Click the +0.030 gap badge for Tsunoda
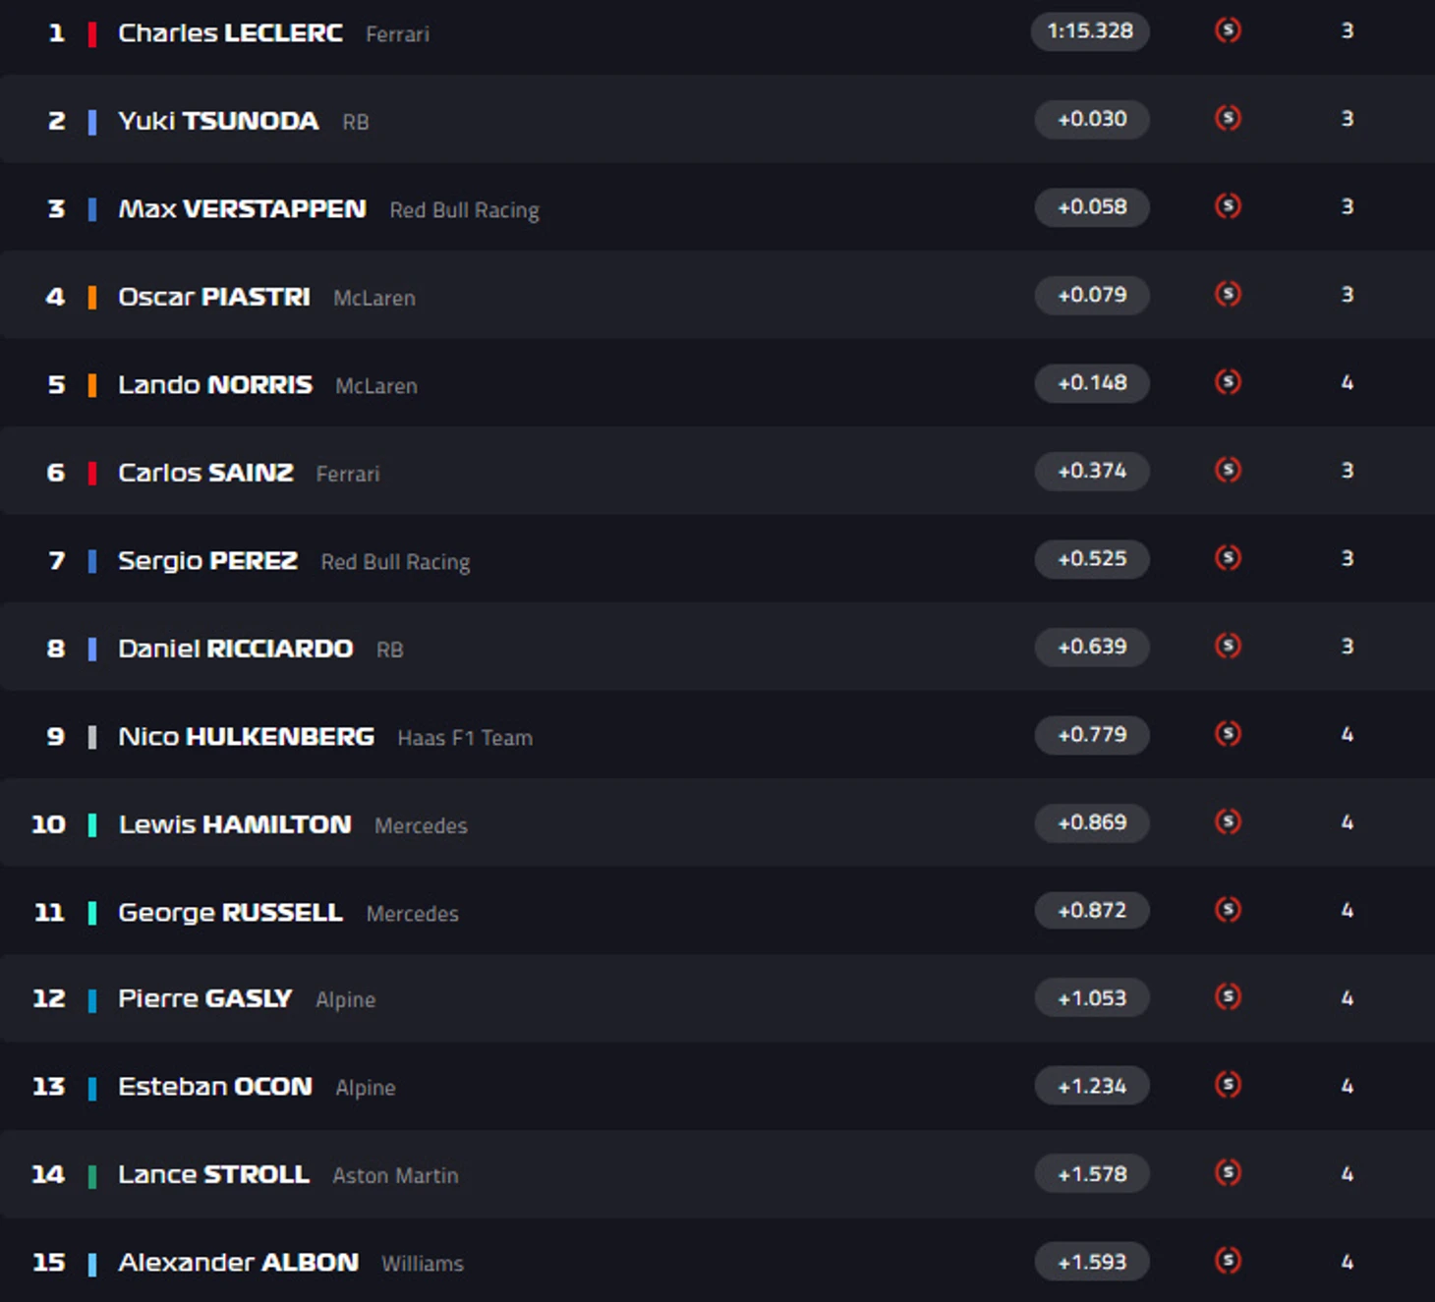The image size is (1435, 1302). [x=1092, y=119]
